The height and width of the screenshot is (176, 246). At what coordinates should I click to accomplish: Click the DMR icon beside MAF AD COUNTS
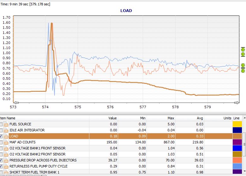pyautogui.click(x=6, y=142)
